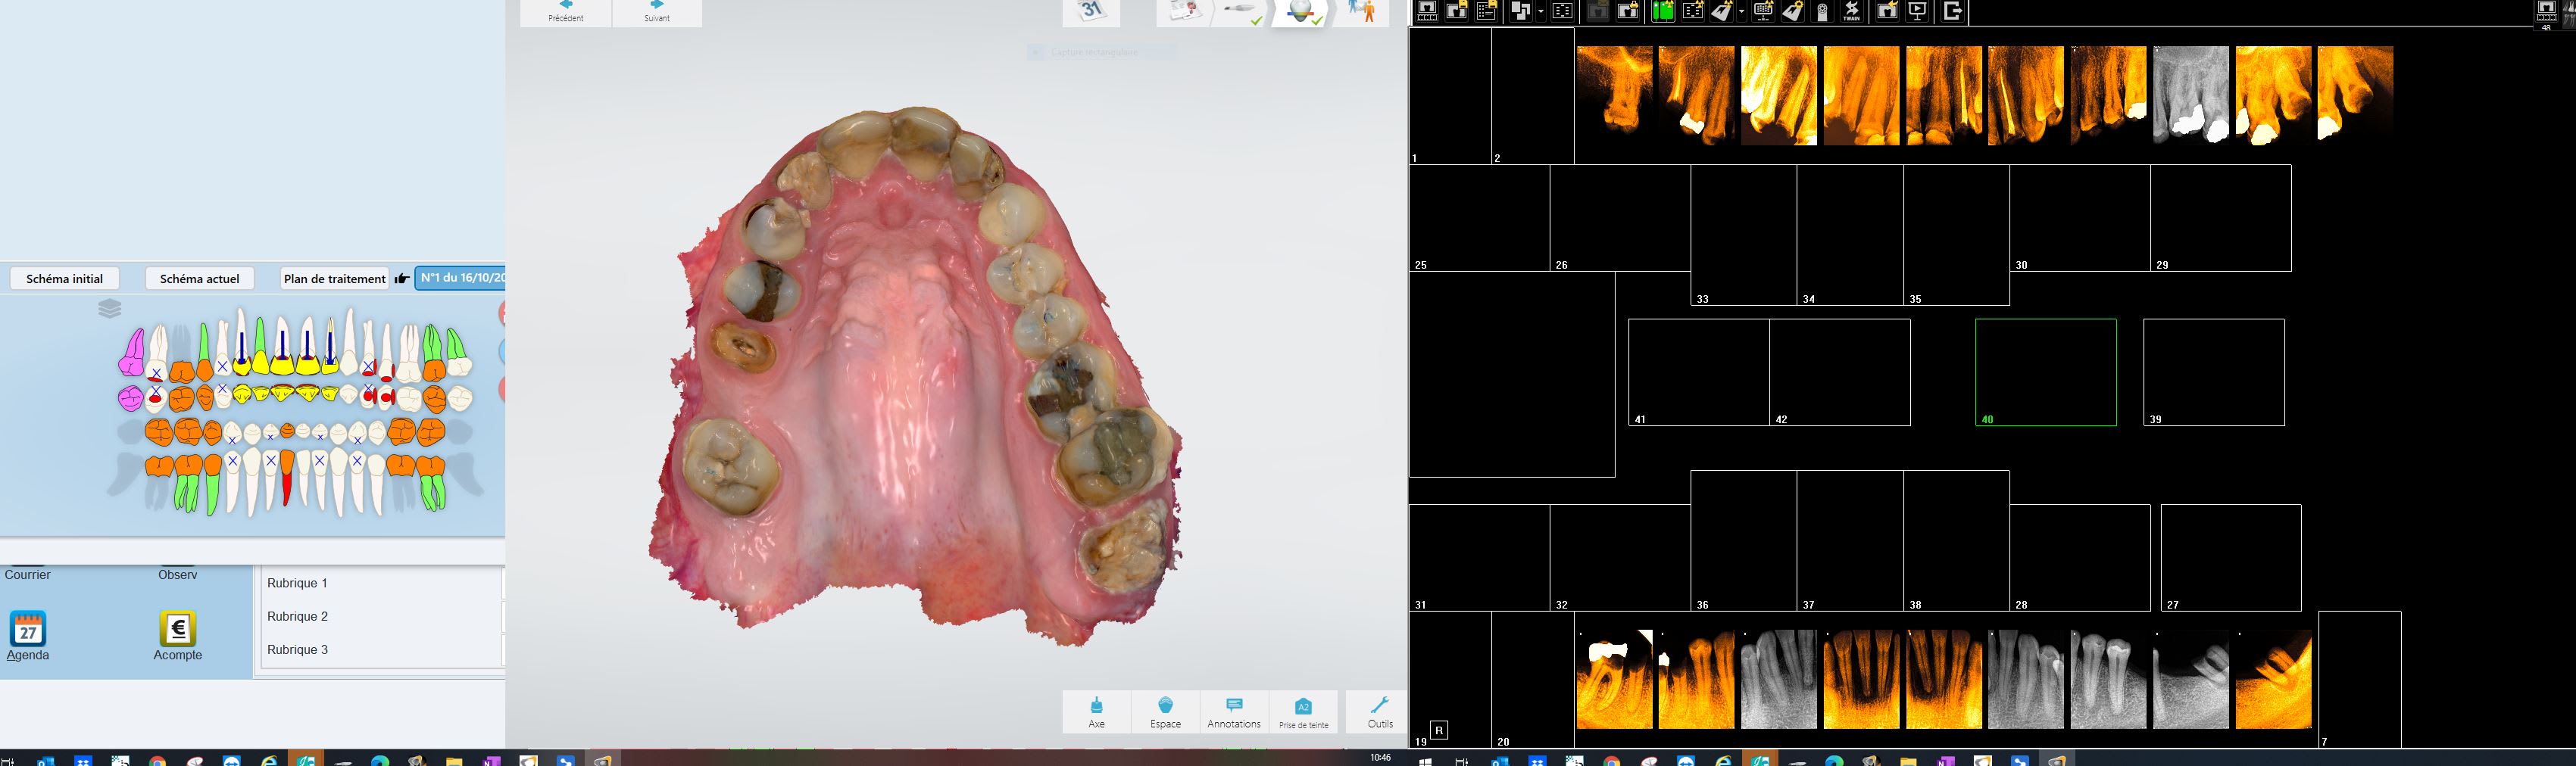Toggle the green dual-sensor acquisition icon
This screenshot has width=2576, height=766.
click(x=1663, y=12)
